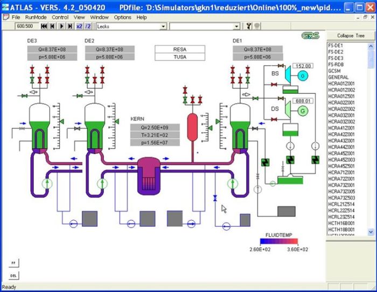Open the empty second toolbar dropdown
Viewport: 377px width, 292px height.
pyautogui.click(x=236, y=26)
